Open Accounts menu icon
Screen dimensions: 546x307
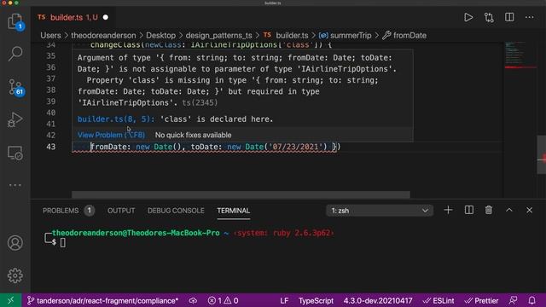pyautogui.click(x=15, y=242)
